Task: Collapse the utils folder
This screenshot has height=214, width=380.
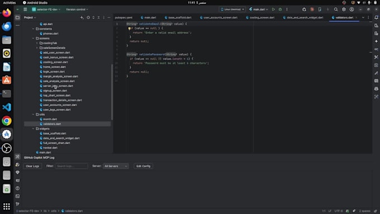Action: point(33,115)
